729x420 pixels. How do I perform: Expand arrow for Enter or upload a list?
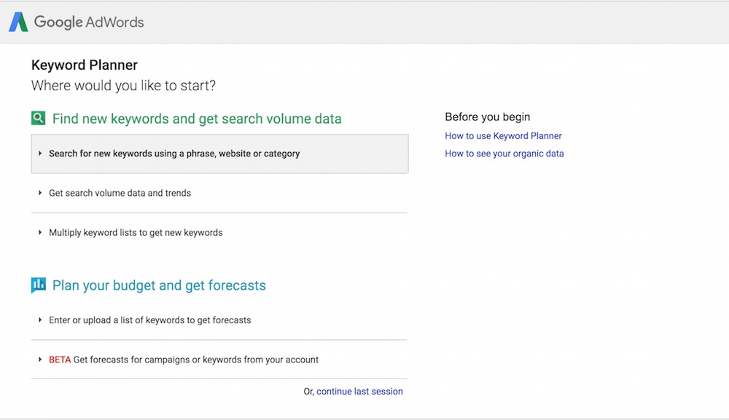click(40, 320)
